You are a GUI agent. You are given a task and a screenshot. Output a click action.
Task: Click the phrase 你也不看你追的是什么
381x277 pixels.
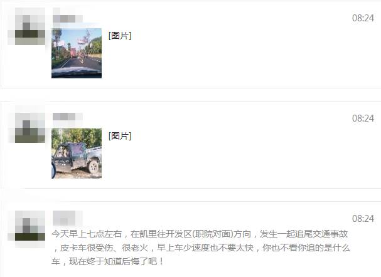point(306,248)
